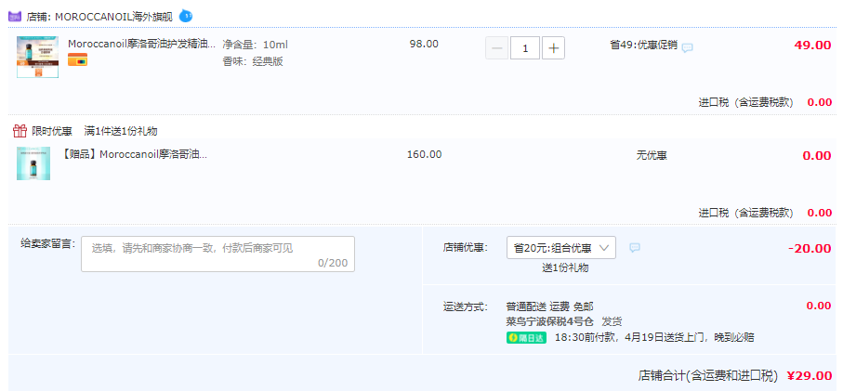Open the comment bubble beside 省49:优惠促销
Screen dimensions: 843x391
[687, 47]
